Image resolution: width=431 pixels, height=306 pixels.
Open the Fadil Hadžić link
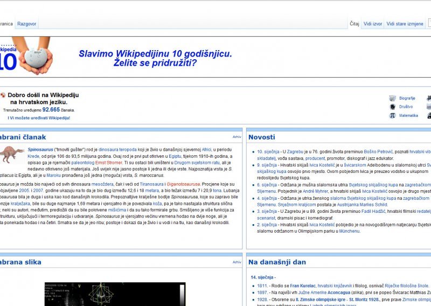[374, 211]
